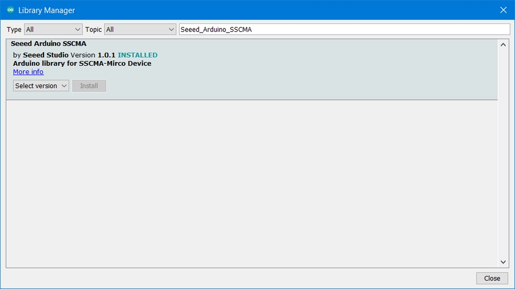Click the version number 1.0.1 text

pos(106,55)
